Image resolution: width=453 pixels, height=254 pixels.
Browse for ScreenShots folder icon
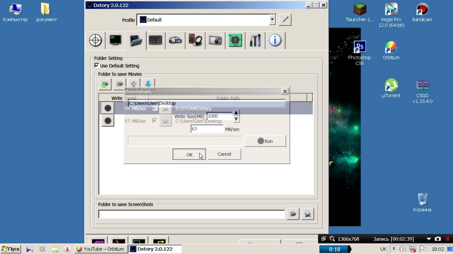click(x=293, y=214)
